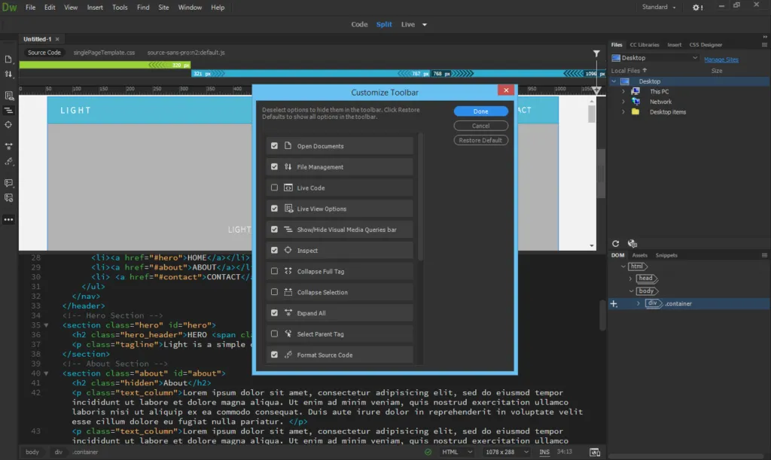This screenshot has width=771, height=460.
Task: Enable the Live Code checkbox
Action: point(274,187)
